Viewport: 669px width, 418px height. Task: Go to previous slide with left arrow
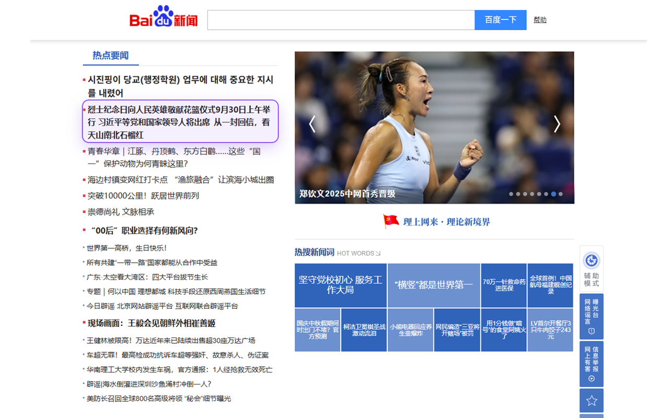[x=312, y=124]
